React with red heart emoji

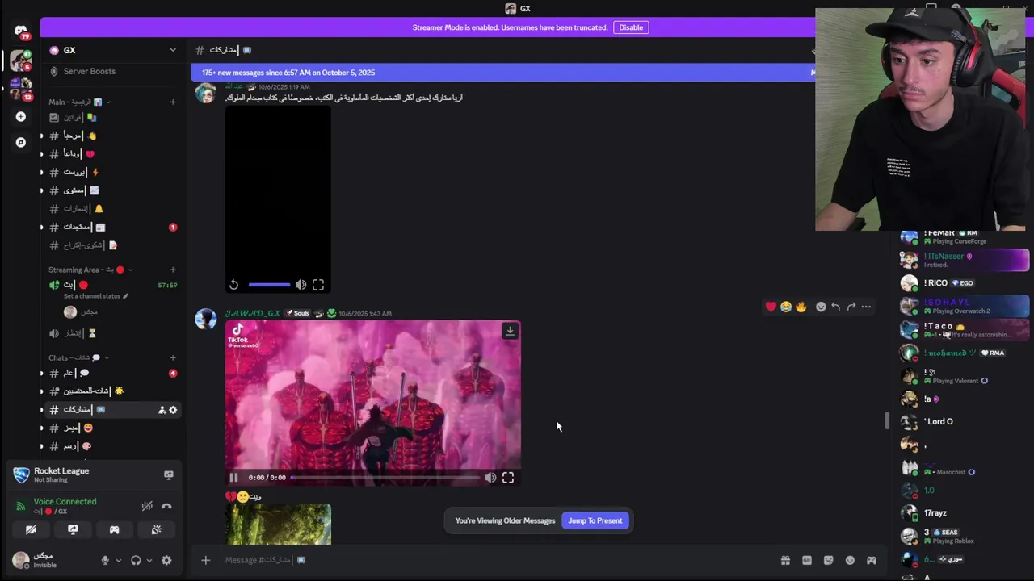pyautogui.click(x=771, y=307)
